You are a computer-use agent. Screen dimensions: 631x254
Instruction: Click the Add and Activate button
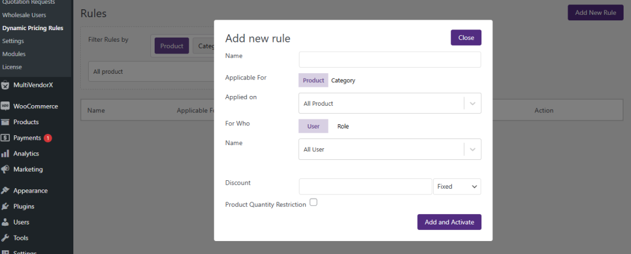tap(449, 222)
